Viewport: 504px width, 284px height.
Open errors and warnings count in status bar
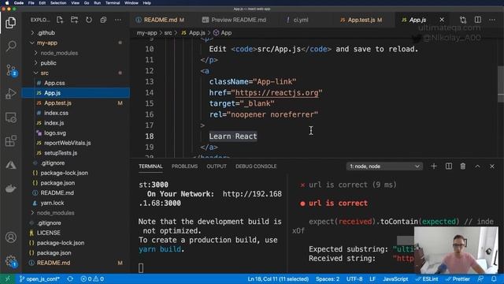tap(92, 278)
